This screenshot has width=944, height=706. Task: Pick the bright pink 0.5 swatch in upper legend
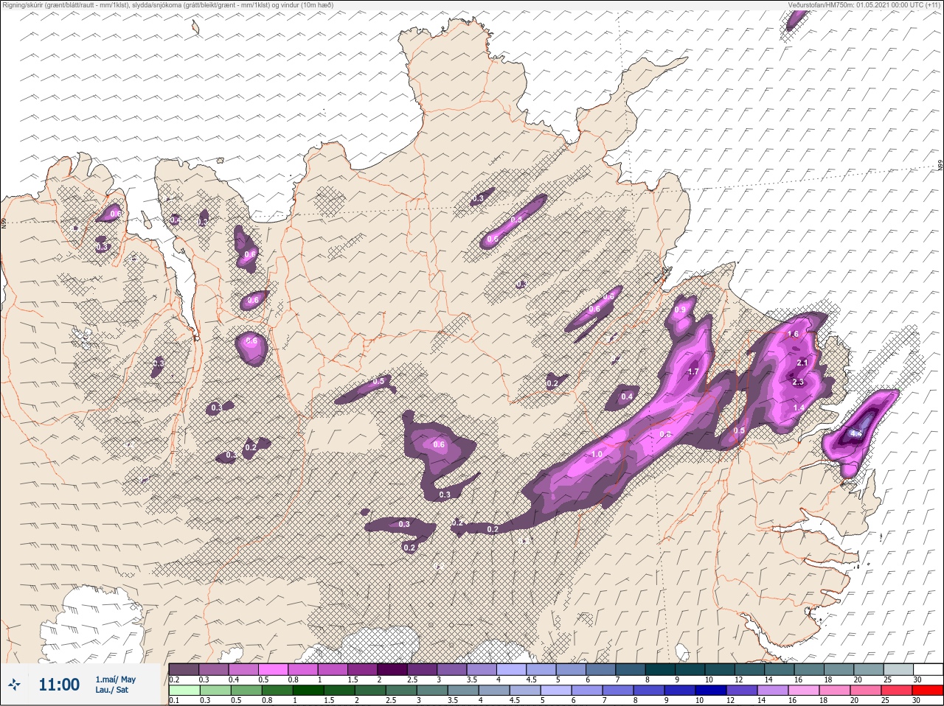(x=273, y=669)
